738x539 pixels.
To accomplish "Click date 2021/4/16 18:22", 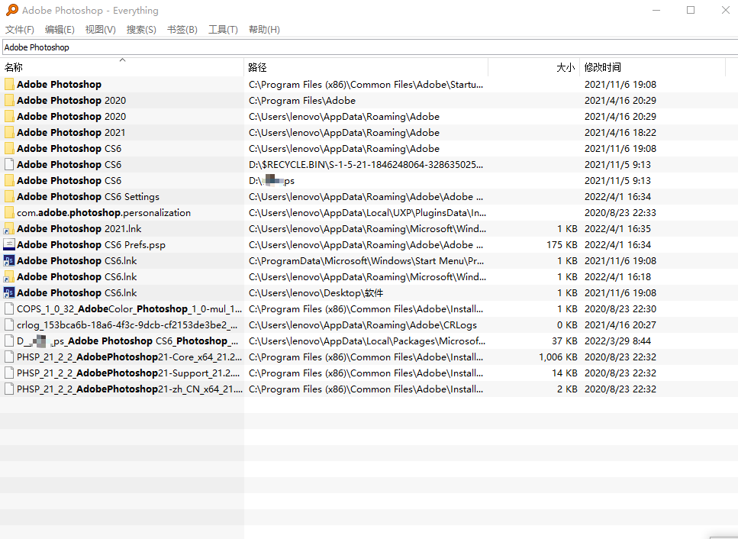I will (x=620, y=132).
